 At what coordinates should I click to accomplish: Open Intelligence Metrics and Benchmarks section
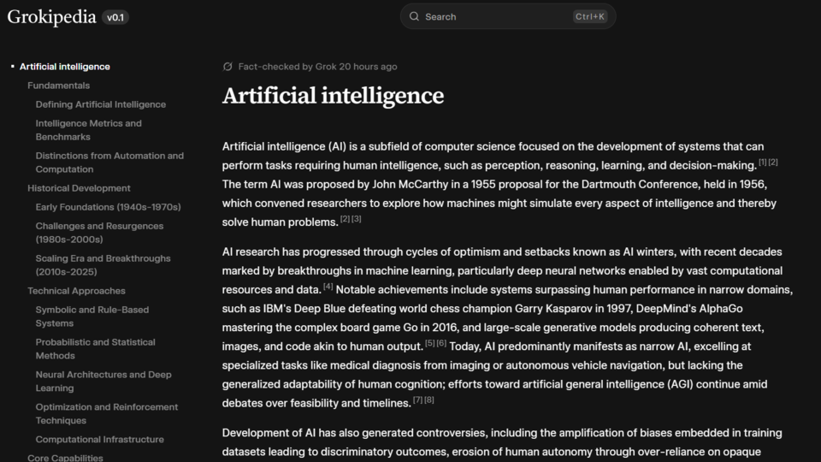tap(89, 130)
